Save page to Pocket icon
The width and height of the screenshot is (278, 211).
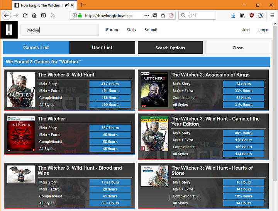click(155, 15)
